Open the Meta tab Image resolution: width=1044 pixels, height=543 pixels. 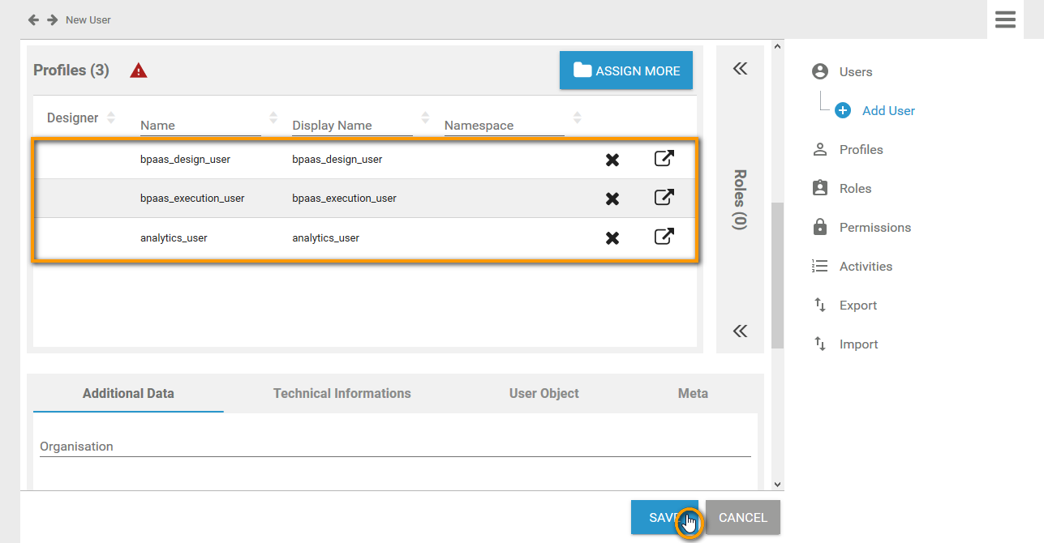(693, 393)
